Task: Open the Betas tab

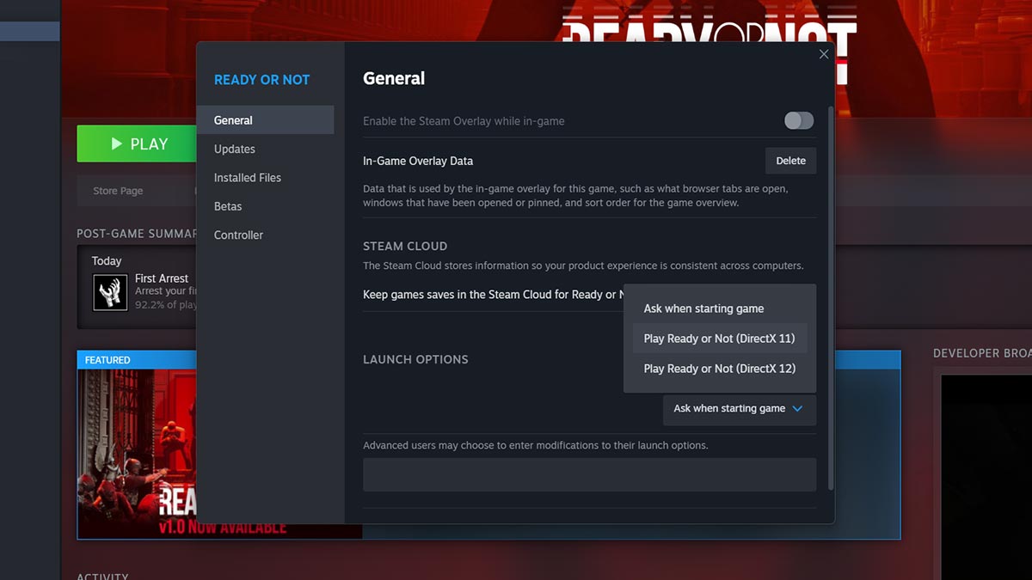Action: point(227,206)
